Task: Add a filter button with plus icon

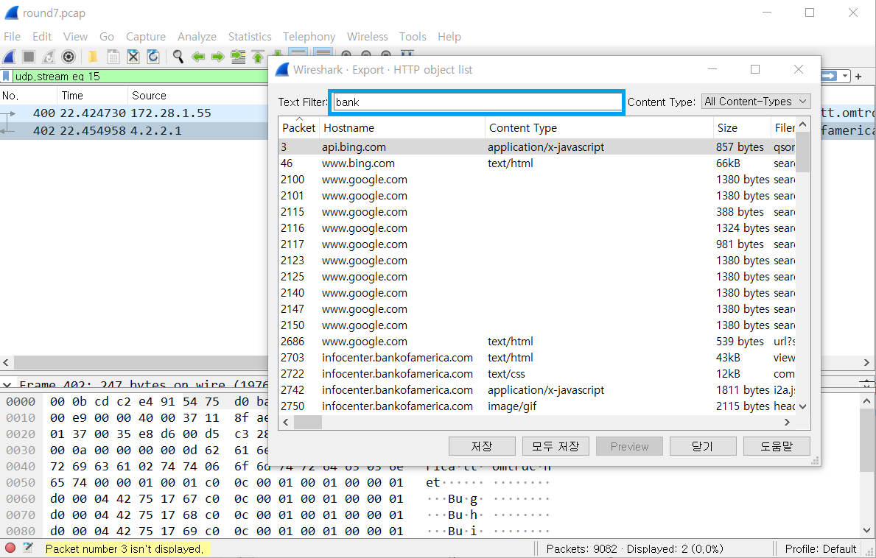Action: [858, 77]
